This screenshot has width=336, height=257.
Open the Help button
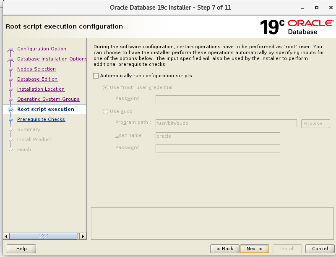[x=21, y=249]
